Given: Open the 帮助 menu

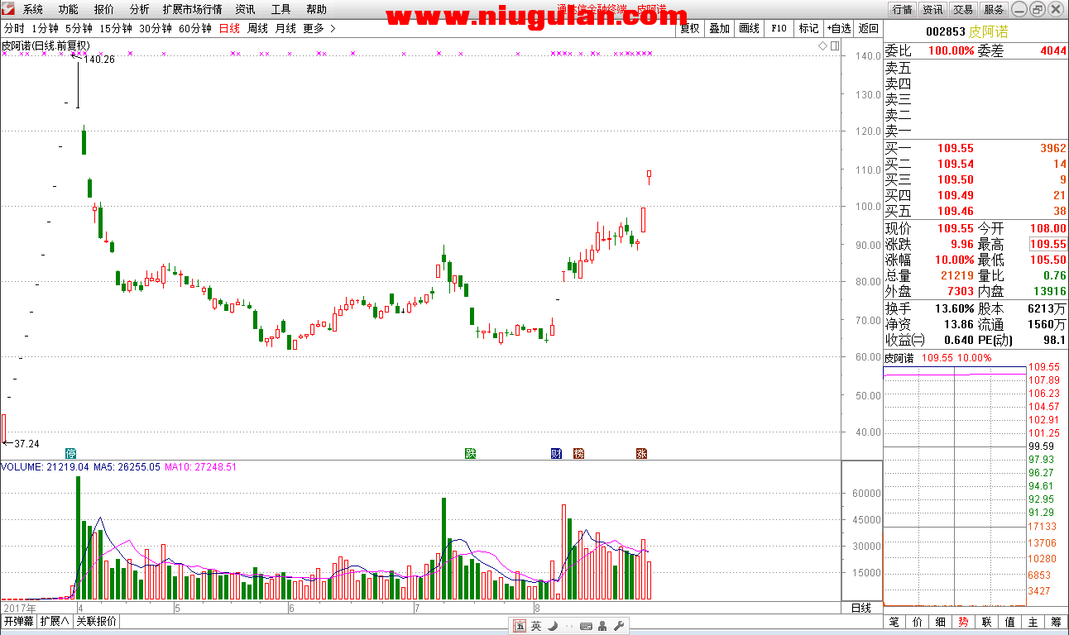Looking at the screenshot, I should tap(316, 10).
